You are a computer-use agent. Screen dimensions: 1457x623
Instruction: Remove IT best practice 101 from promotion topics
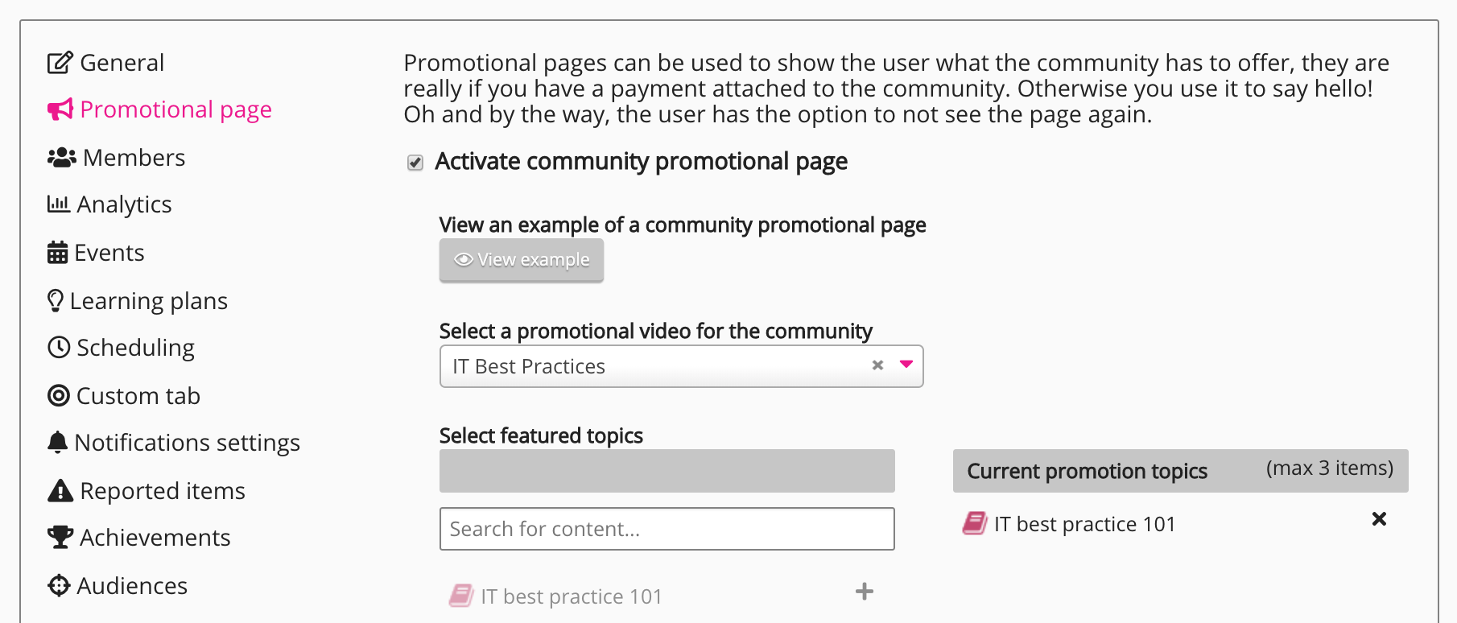[1379, 519]
